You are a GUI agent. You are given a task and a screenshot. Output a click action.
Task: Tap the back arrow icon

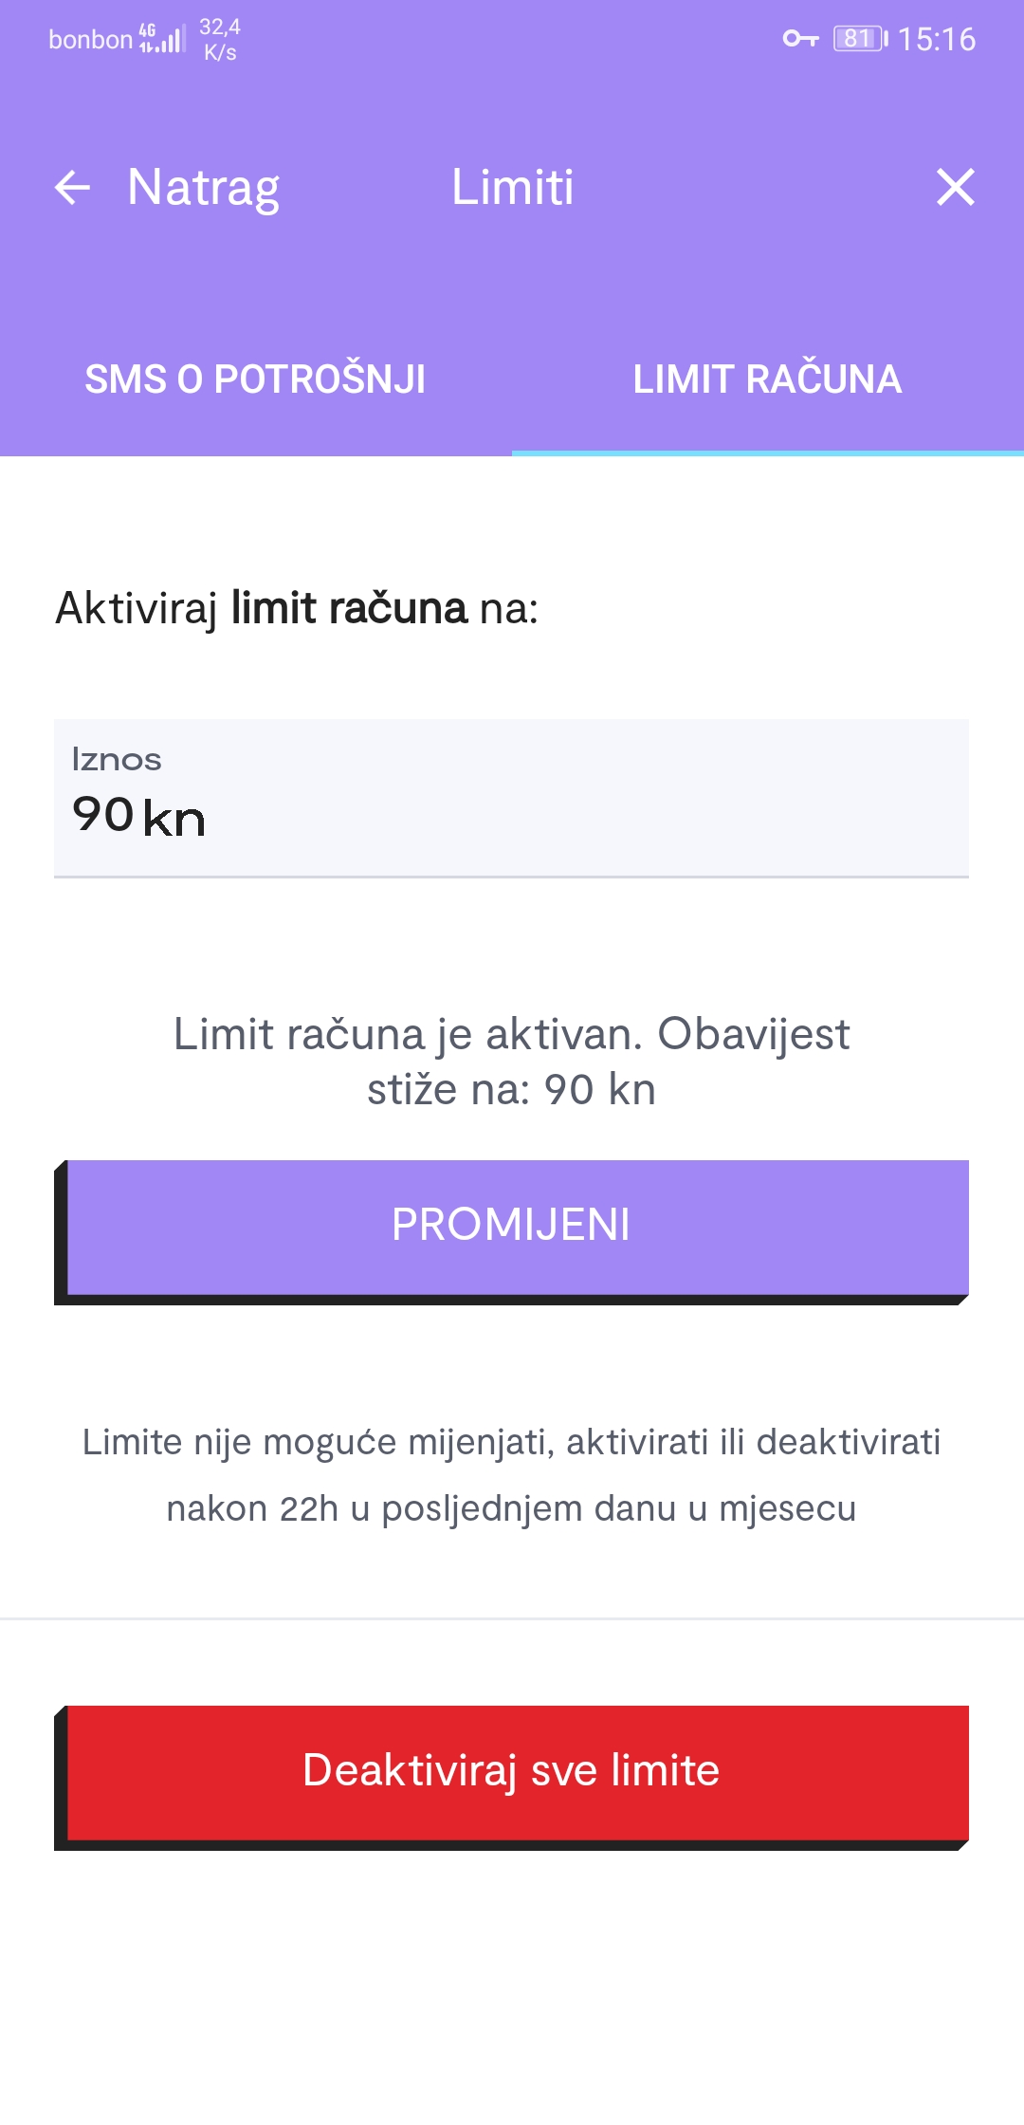point(72,187)
